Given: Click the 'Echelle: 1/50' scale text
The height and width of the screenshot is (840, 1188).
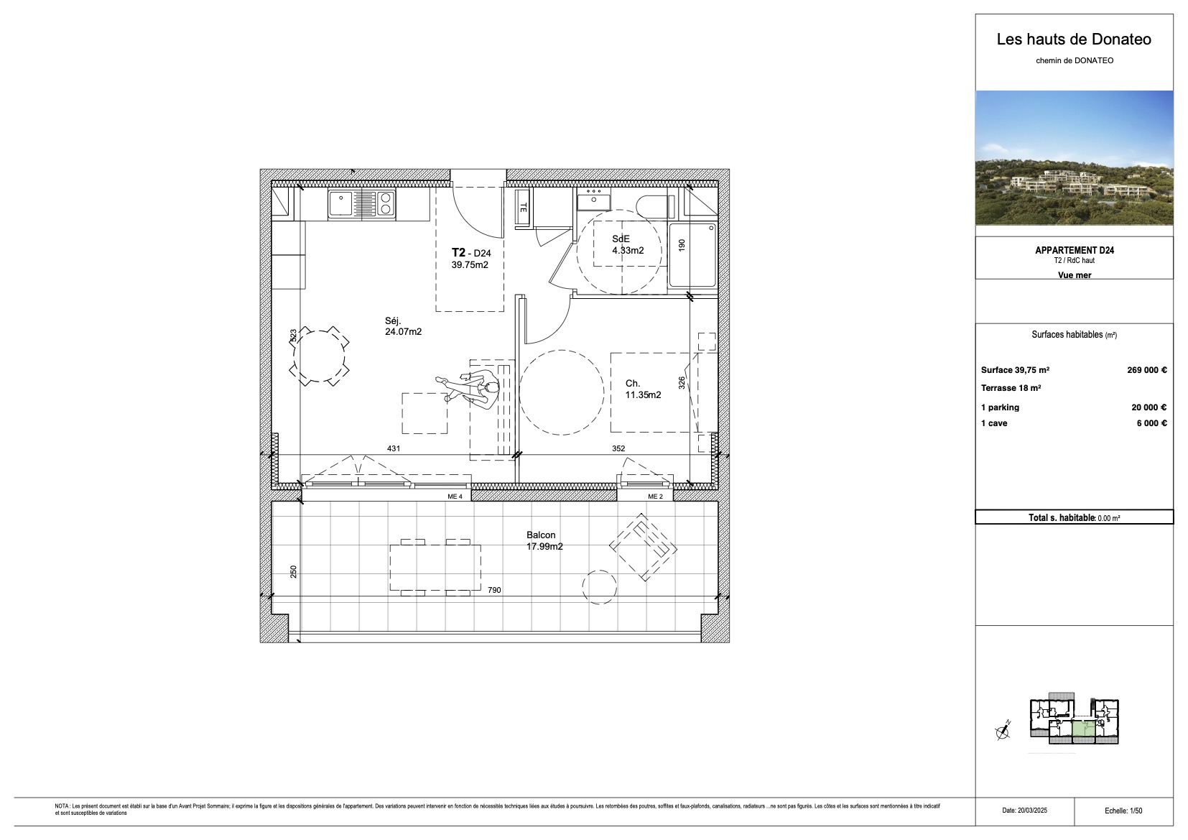Looking at the screenshot, I should coord(1123,811).
